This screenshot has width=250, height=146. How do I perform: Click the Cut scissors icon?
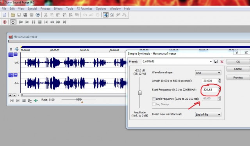pos(46,15)
